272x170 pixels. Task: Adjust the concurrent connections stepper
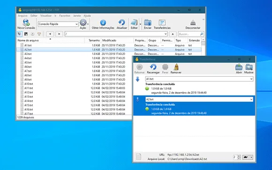pyautogui.click(x=239, y=157)
